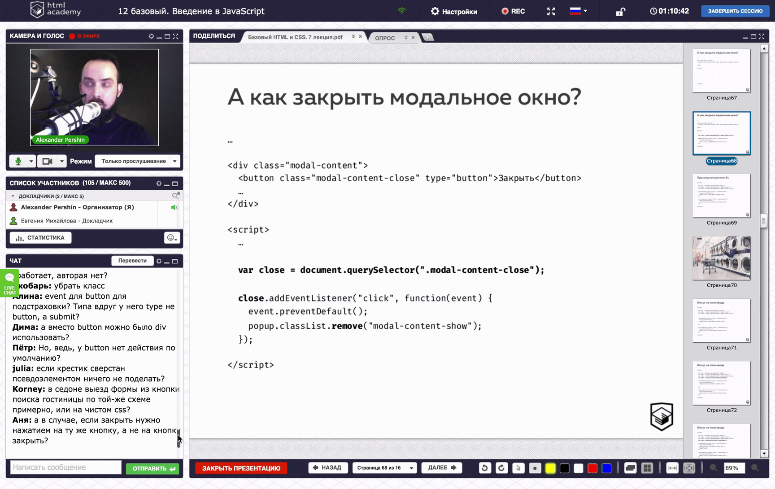Toggle the thumbnail grid view icon
Image resolution: width=775 pixels, height=489 pixels.
coord(647,468)
